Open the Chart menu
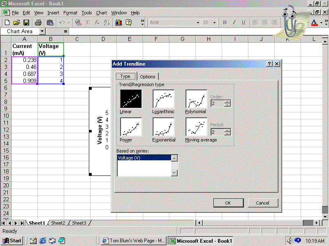329x246 pixels. click(102, 13)
